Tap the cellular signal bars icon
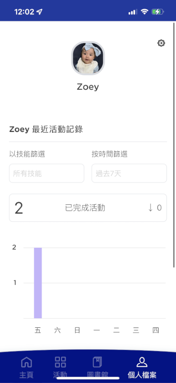The width and height of the screenshot is (176, 383). tap(133, 12)
